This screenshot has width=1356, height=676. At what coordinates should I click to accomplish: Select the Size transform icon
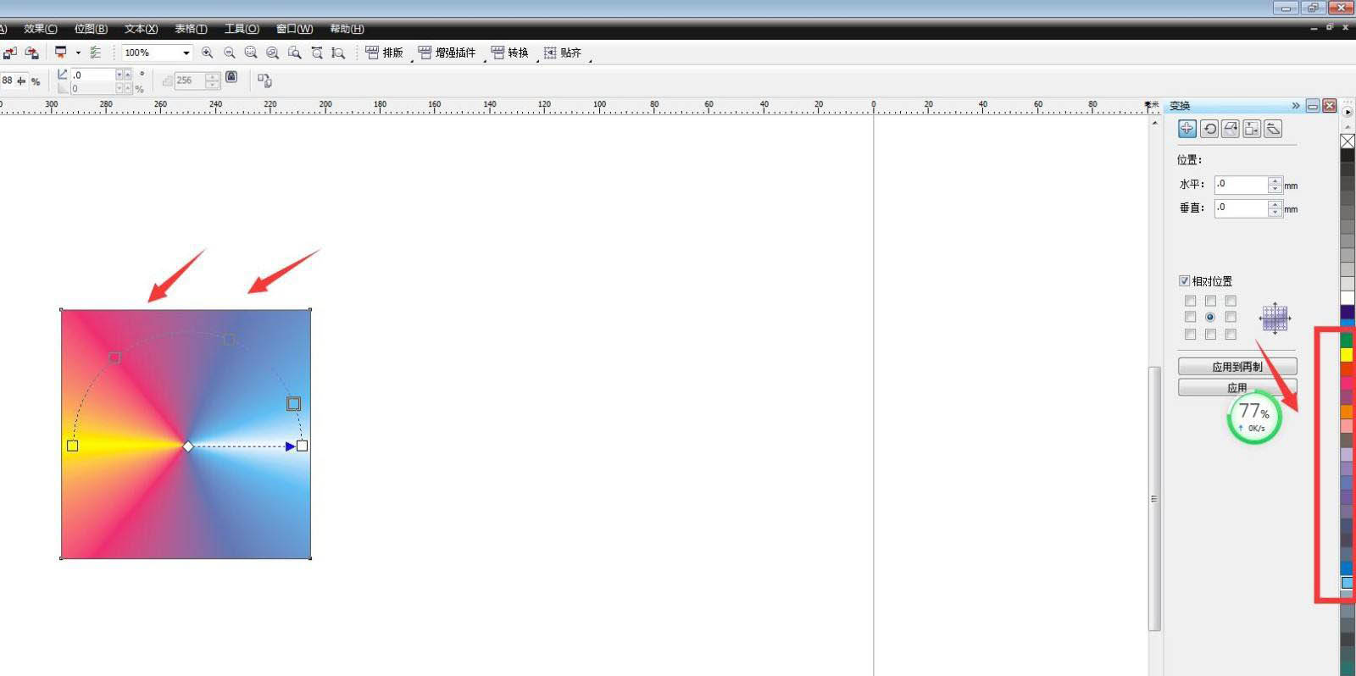coord(1252,129)
